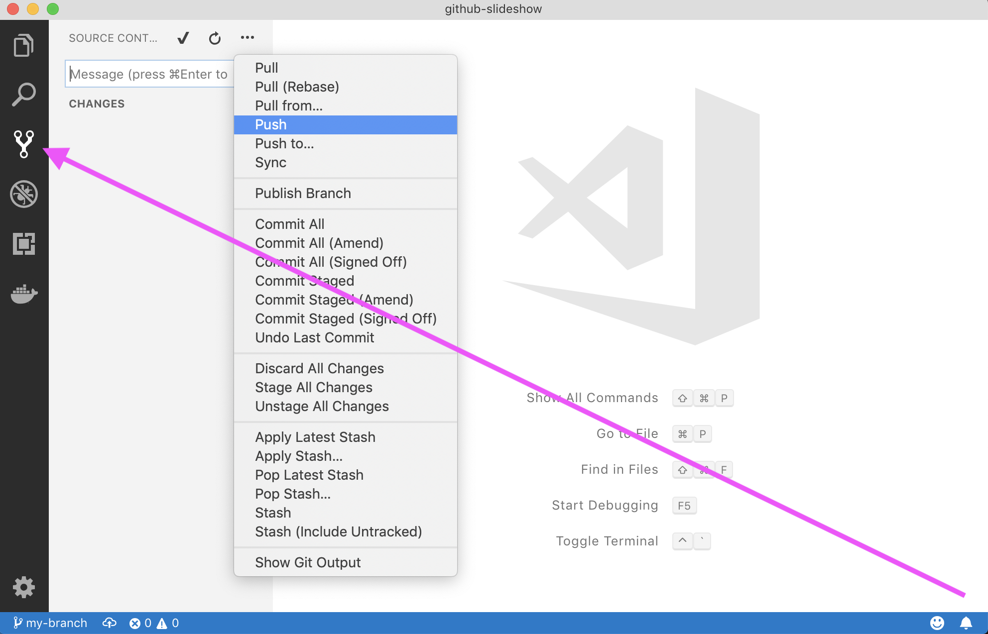Screen dimensions: 988x634
Task: Click the github-slideshow window title
Action: [x=494, y=9]
